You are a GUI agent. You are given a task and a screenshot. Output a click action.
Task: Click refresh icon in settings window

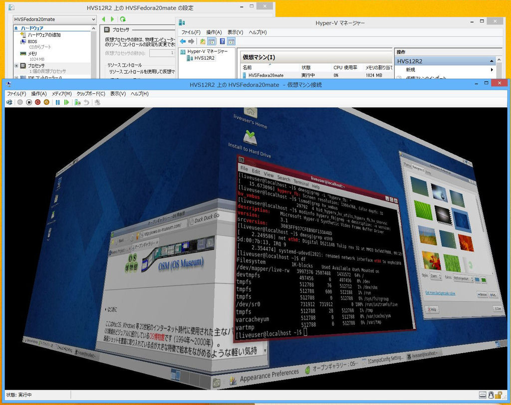[123, 19]
